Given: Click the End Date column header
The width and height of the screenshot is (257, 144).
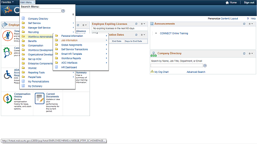Looking at the screenshot, I should (x=117, y=41).
